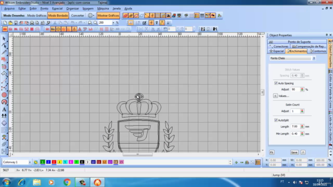This screenshot has width=333, height=187.
Task: Click the Converter button
Action: point(78,16)
